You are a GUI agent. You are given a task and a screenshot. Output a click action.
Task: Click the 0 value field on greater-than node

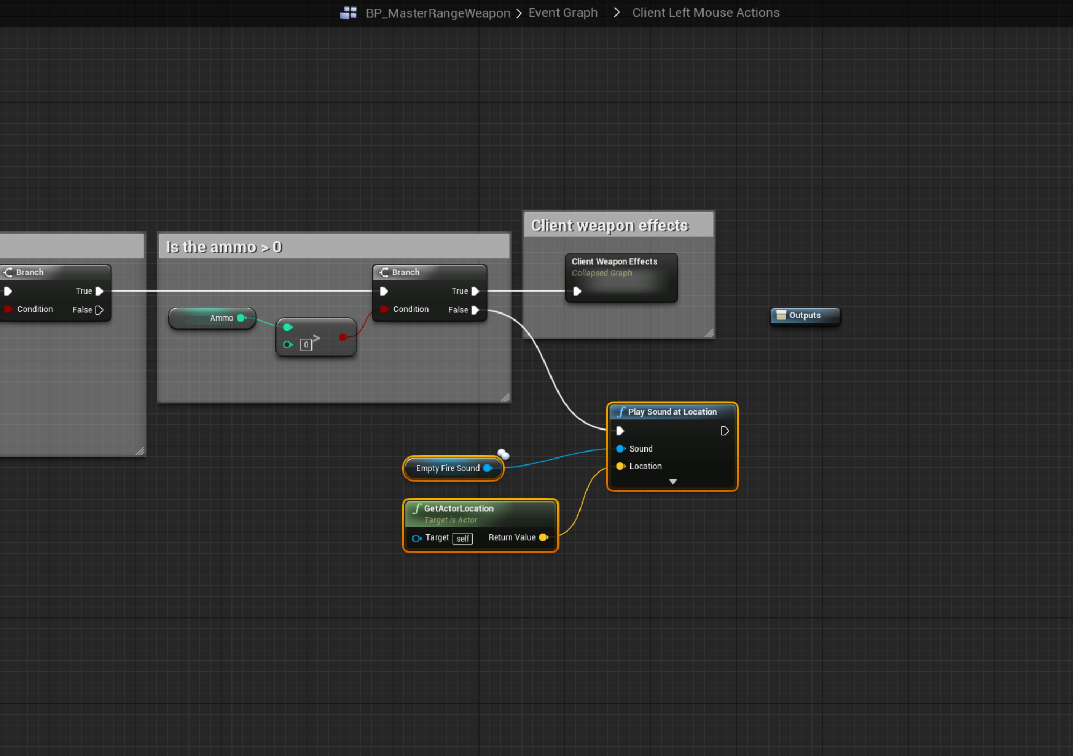(306, 345)
